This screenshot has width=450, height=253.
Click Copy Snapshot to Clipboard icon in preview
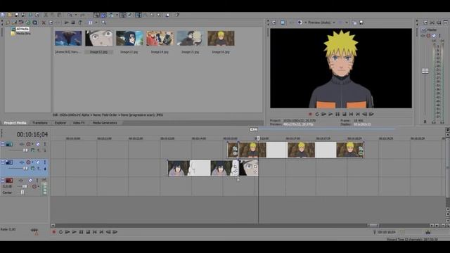pos(354,22)
